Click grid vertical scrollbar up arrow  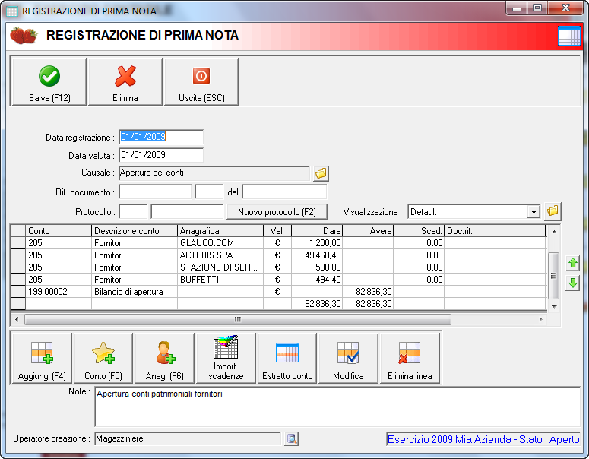click(x=554, y=231)
